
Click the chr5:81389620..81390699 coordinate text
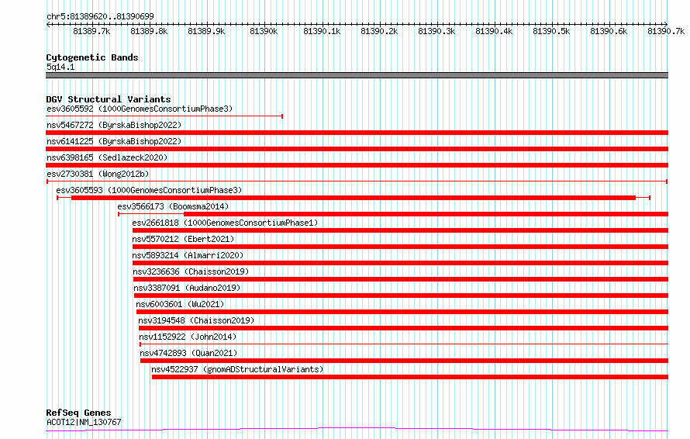pos(100,16)
